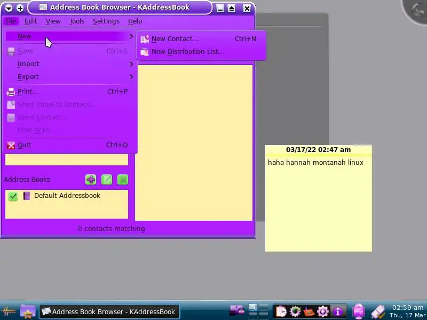Click the KAddressBook taskbar entry
The height and width of the screenshot is (320, 427).
109,311
